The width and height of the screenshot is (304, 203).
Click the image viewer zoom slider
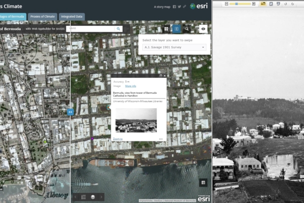pyautogui.click(x=240, y=4)
